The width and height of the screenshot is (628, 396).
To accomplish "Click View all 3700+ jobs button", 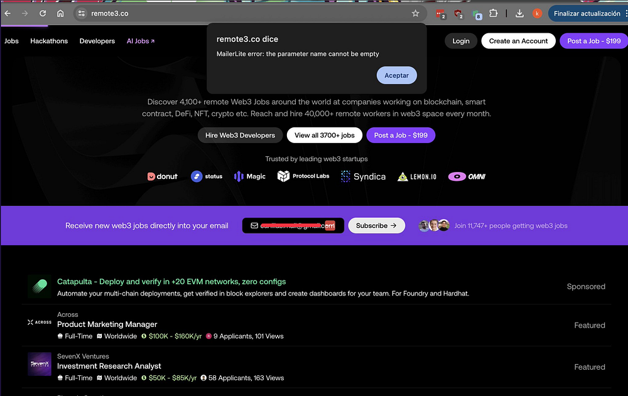I will tap(325, 136).
